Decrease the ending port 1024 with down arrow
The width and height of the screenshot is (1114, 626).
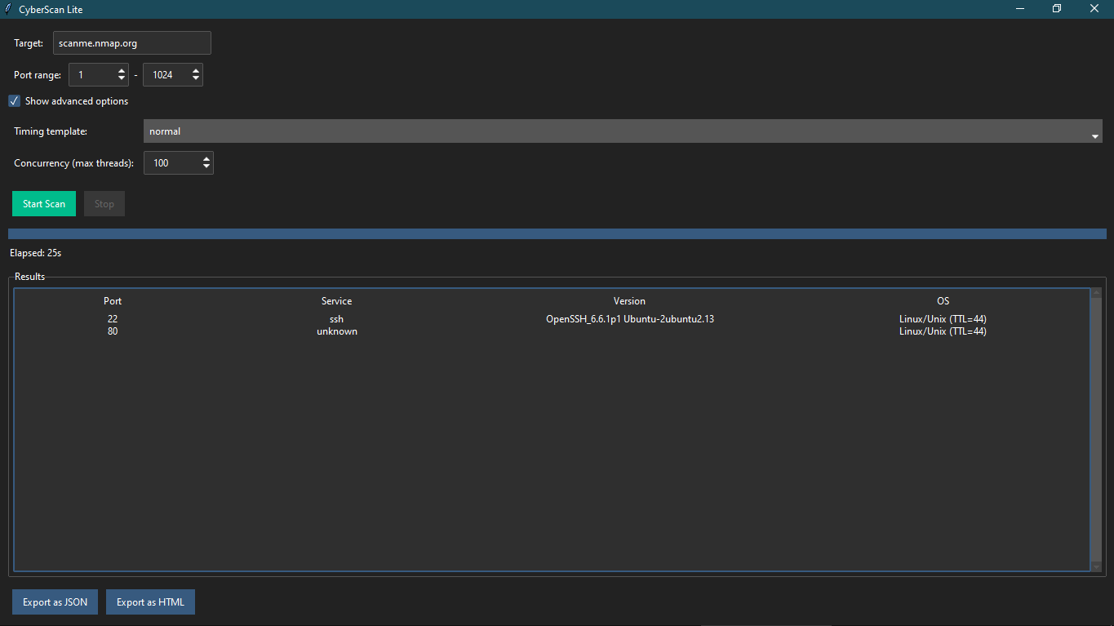pyautogui.click(x=196, y=79)
